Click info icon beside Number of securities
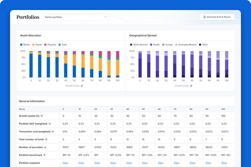251x167 pixels. coord(45,147)
